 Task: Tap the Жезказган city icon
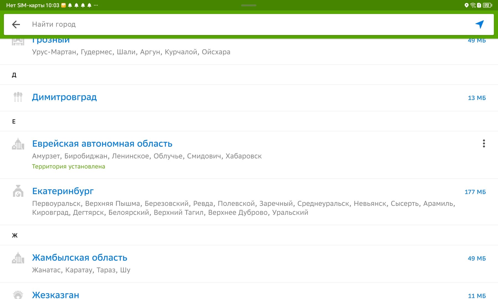pos(18,295)
